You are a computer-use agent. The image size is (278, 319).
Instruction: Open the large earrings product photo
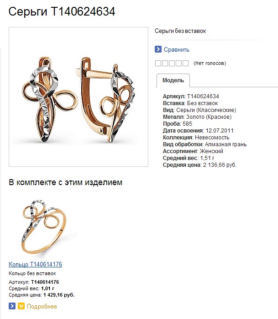79,97
